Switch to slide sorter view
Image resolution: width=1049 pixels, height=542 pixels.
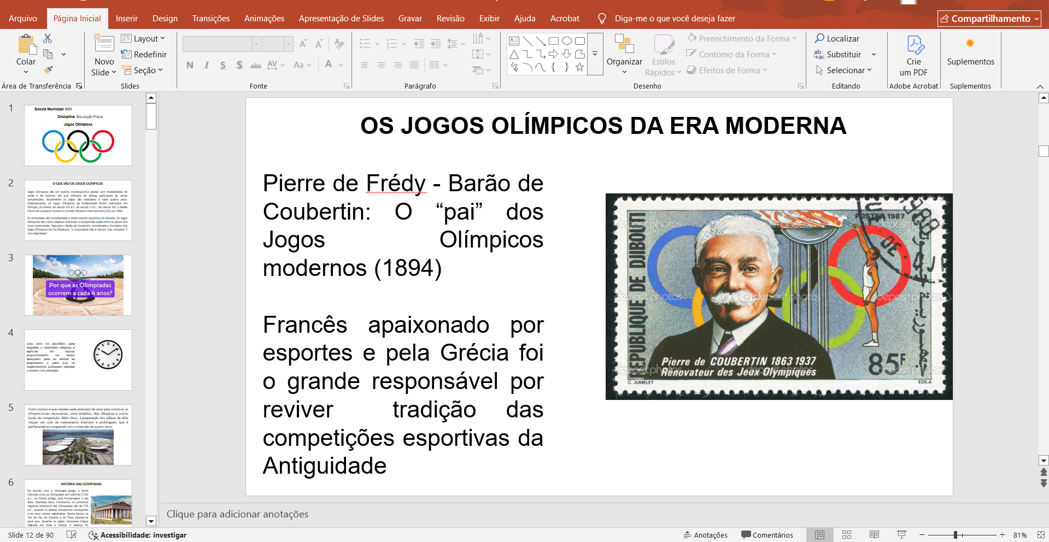tap(847, 535)
